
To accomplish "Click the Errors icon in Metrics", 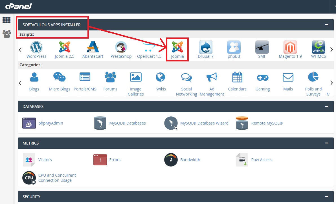I will coord(100,160).
